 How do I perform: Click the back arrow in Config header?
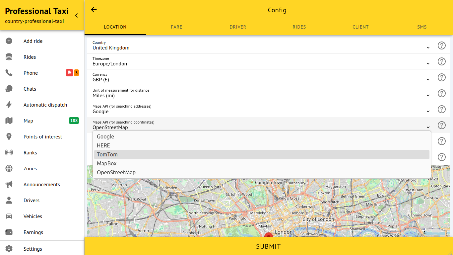tap(94, 10)
